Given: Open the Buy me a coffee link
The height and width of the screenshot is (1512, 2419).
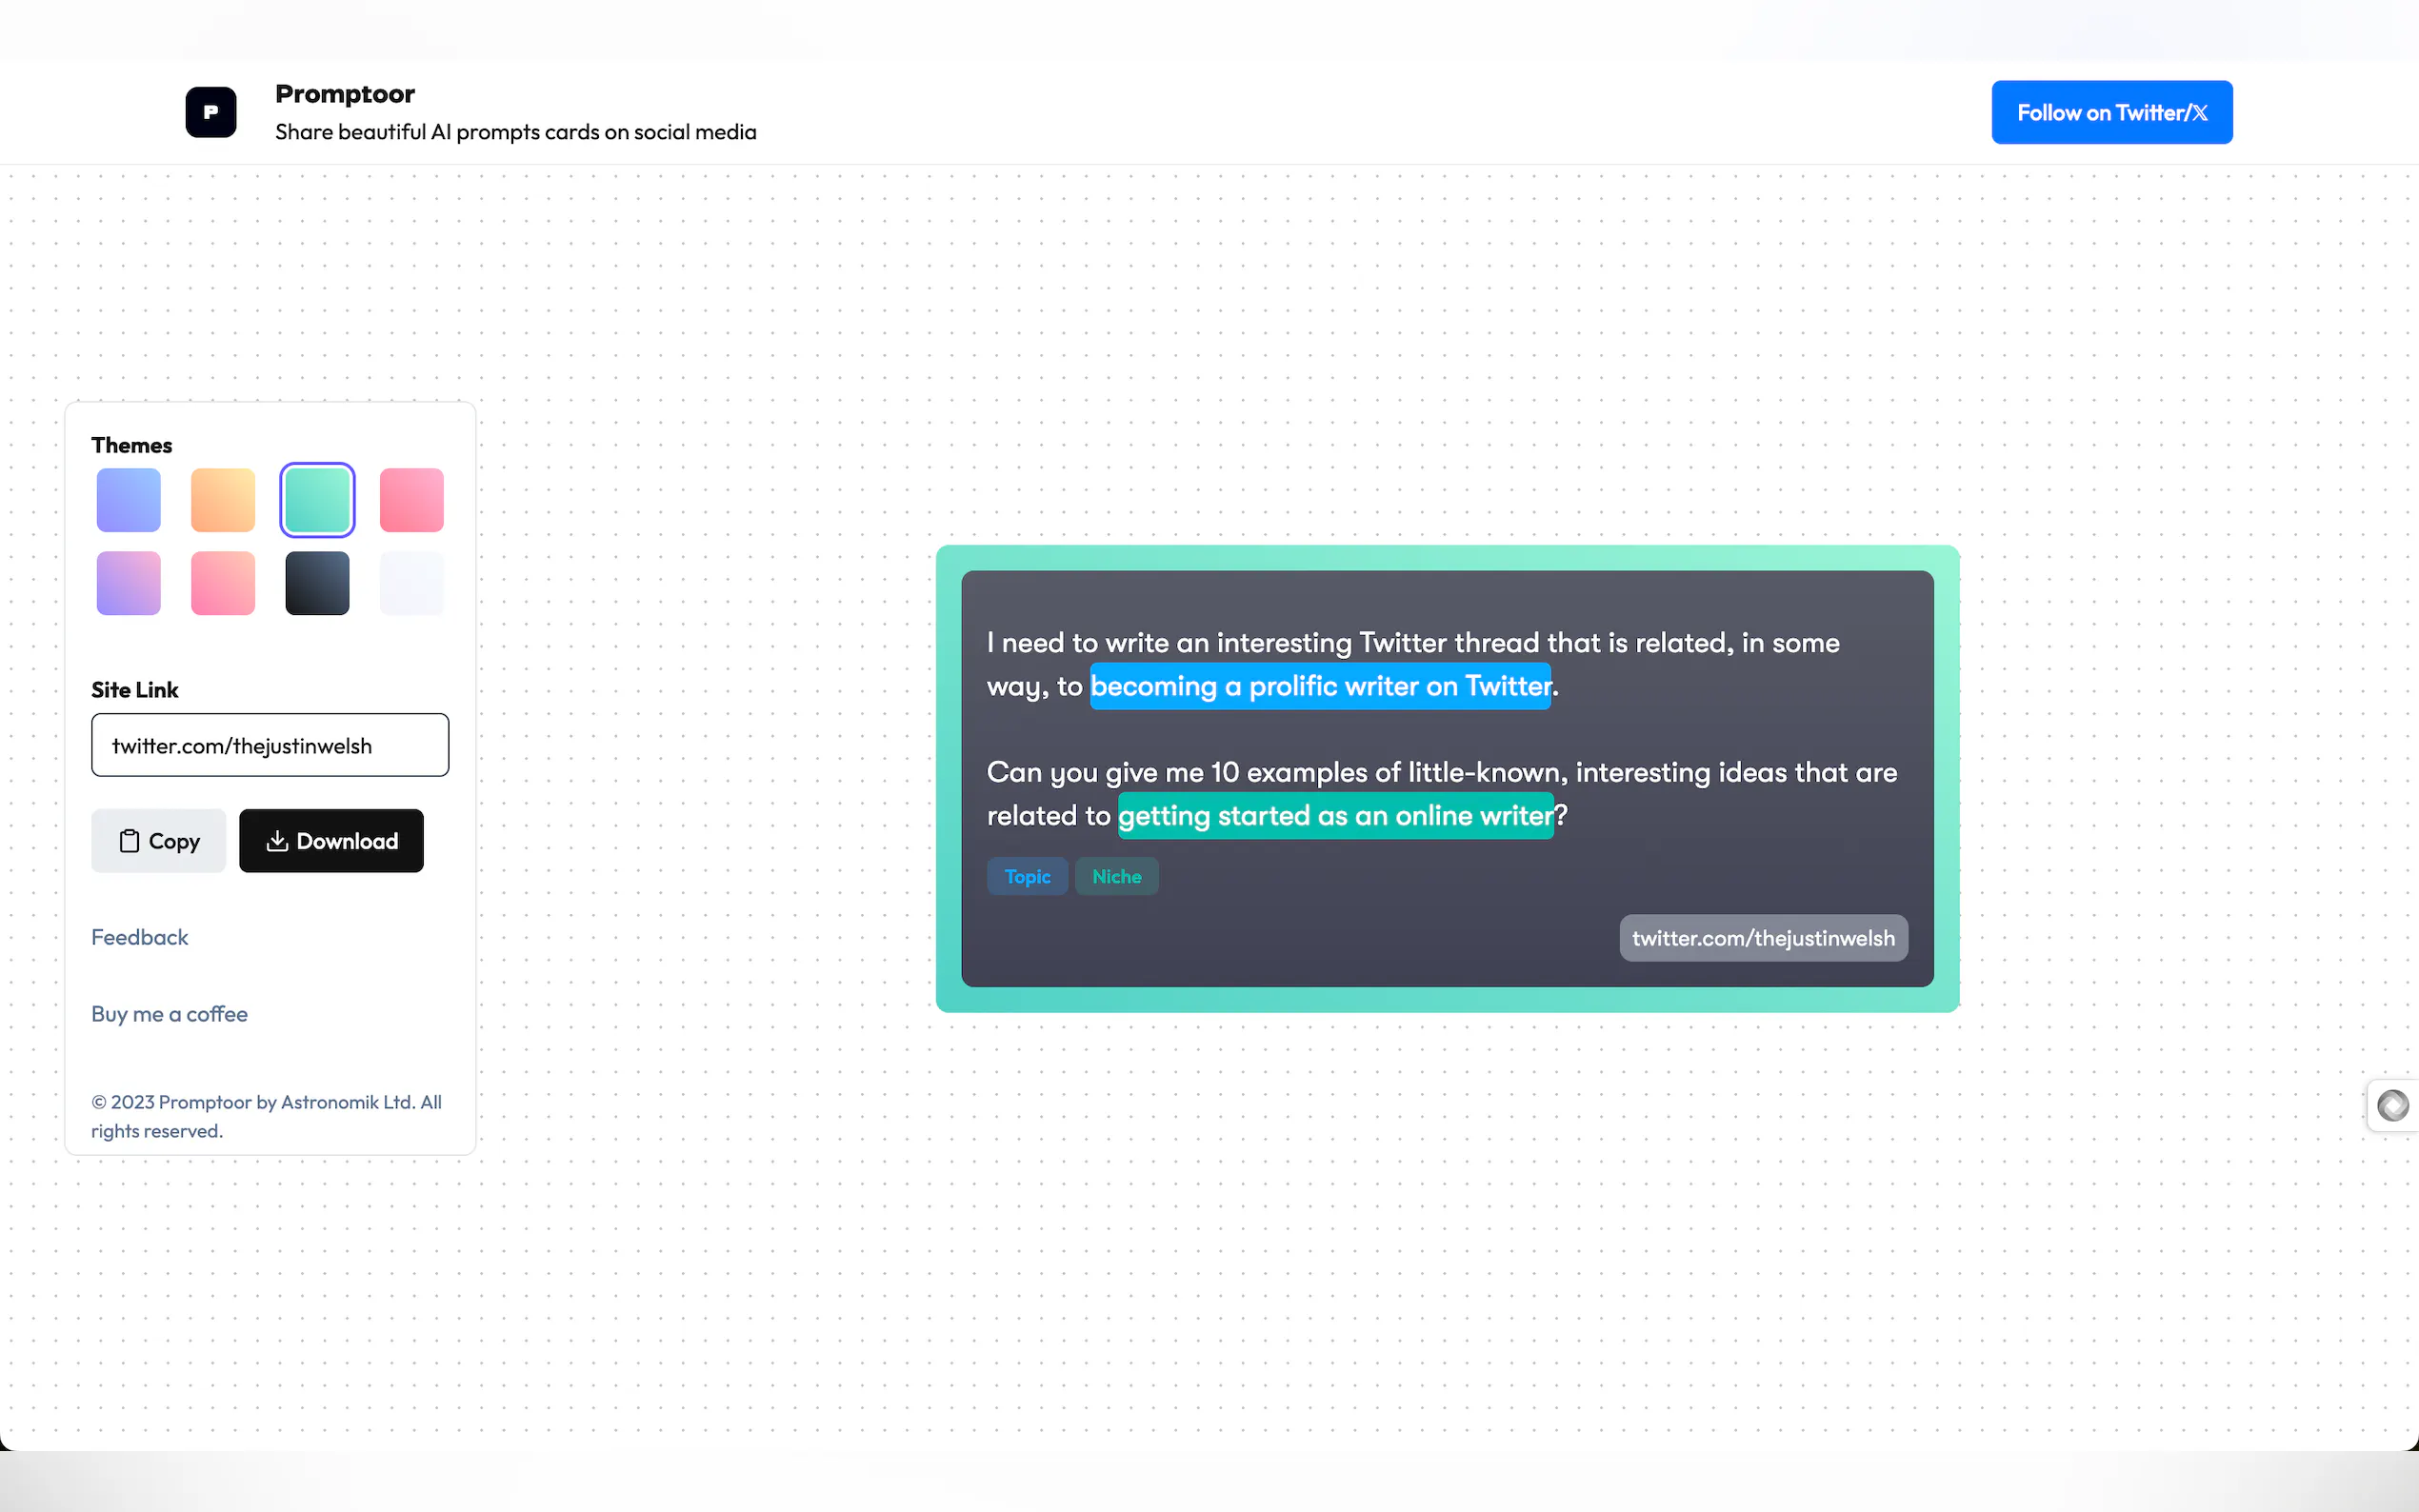Looking at the screenshot, I should [x=169, y=1014].
